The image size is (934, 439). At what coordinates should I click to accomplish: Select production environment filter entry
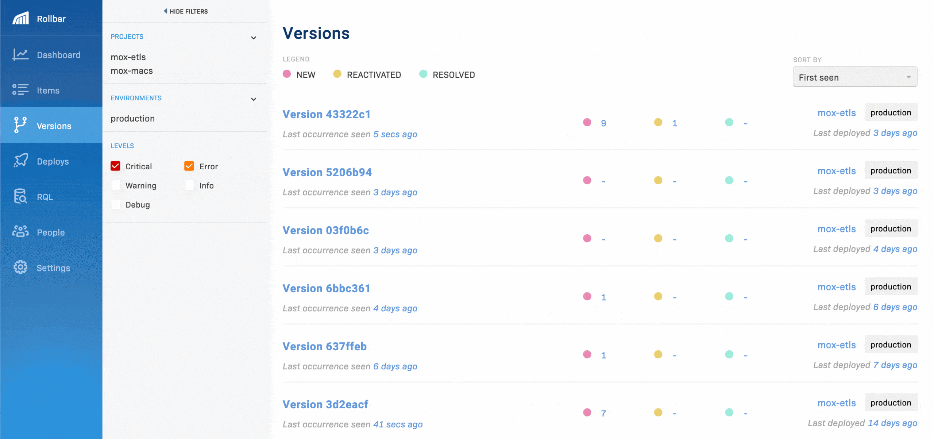132,119
